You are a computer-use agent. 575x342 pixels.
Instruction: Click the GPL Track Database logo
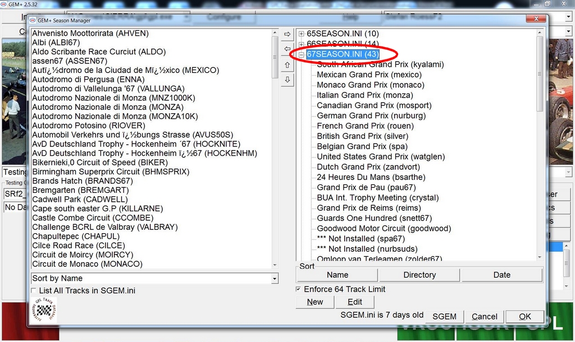point(43,311)
